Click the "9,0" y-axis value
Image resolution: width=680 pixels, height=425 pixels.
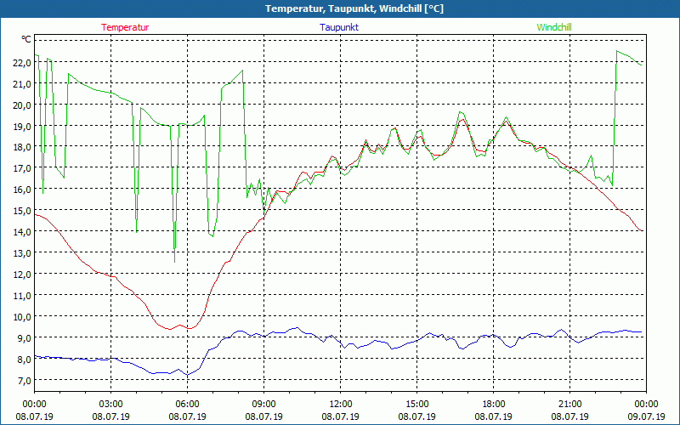click(x=24, y=338)
